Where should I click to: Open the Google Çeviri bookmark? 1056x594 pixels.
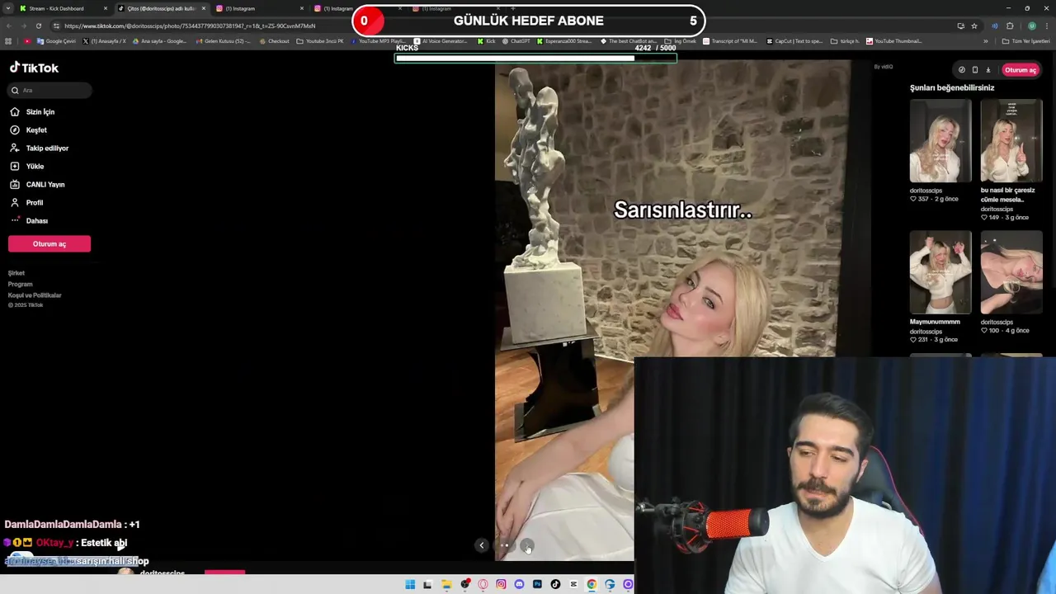pos(57,41)
